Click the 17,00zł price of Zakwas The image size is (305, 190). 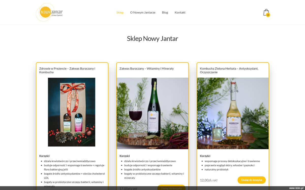(125, 188)
